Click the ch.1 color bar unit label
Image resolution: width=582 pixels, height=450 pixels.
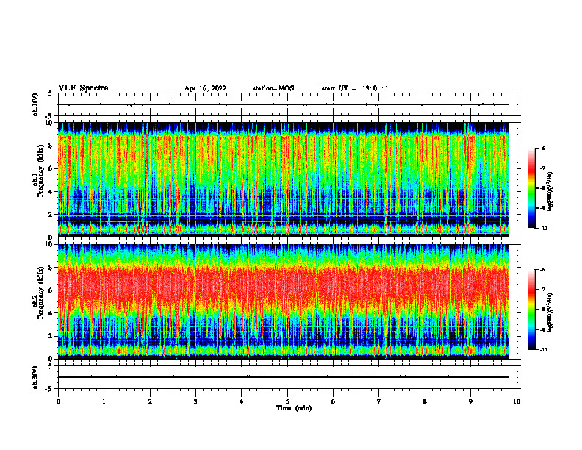click(550, 192)
